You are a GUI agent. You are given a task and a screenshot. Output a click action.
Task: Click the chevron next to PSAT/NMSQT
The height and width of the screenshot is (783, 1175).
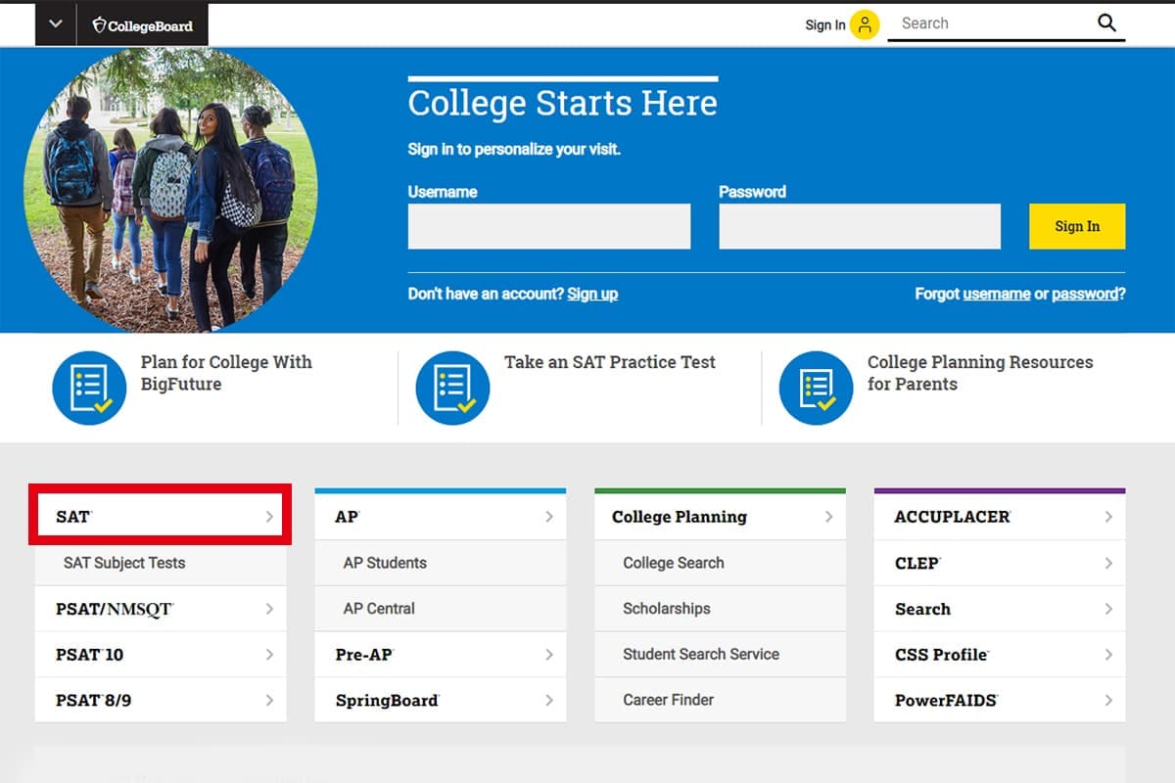coord(269,609)
